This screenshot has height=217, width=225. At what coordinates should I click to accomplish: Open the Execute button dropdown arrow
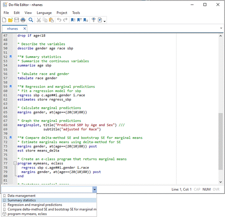(x=105, y=21)
